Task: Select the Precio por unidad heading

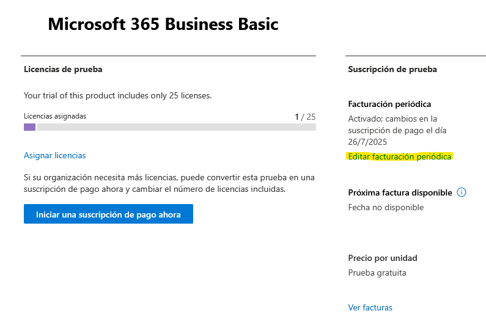Action: 383,258
